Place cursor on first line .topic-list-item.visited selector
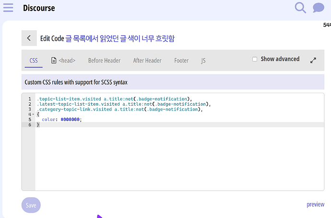 pyautogui.click(x=69, y=99)
